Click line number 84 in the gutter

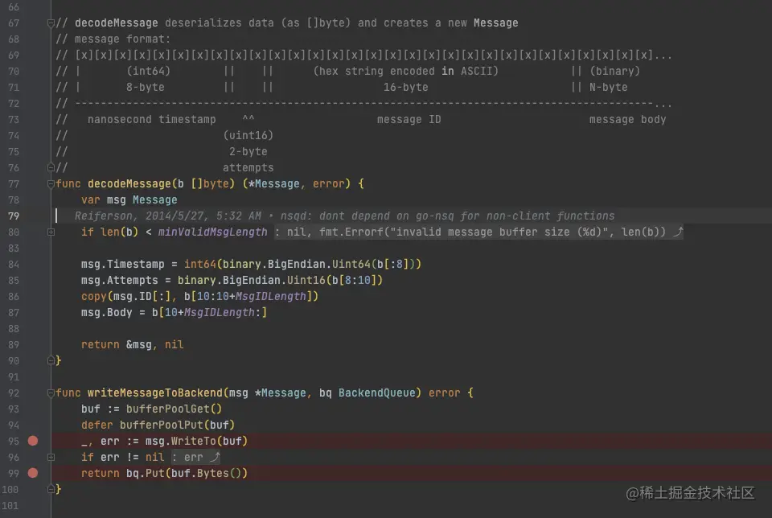pos(14,264)
